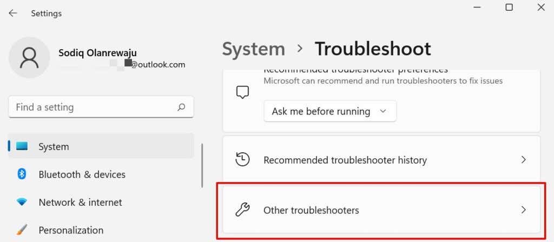Open Network & internet settings
The image size is (554, 242).
[x=80, y=203]
